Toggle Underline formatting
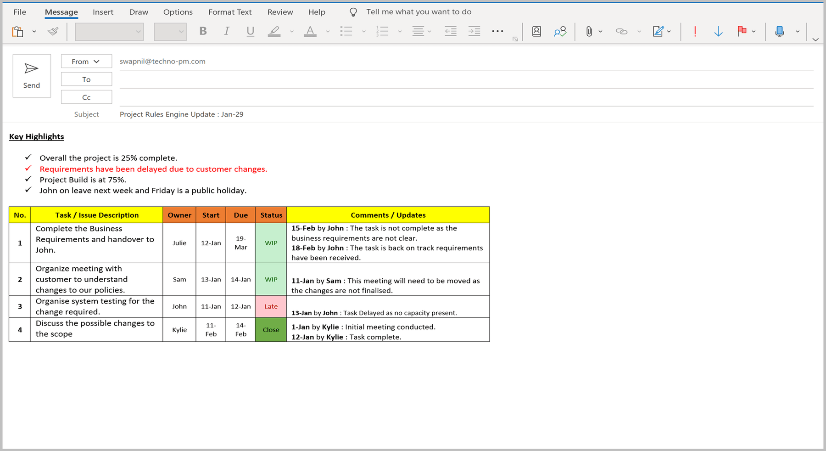 [250, 31]
